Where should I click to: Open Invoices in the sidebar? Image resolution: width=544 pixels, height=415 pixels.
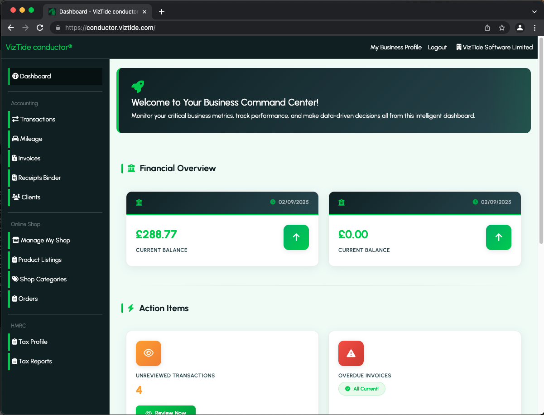[x=55, y=158]
